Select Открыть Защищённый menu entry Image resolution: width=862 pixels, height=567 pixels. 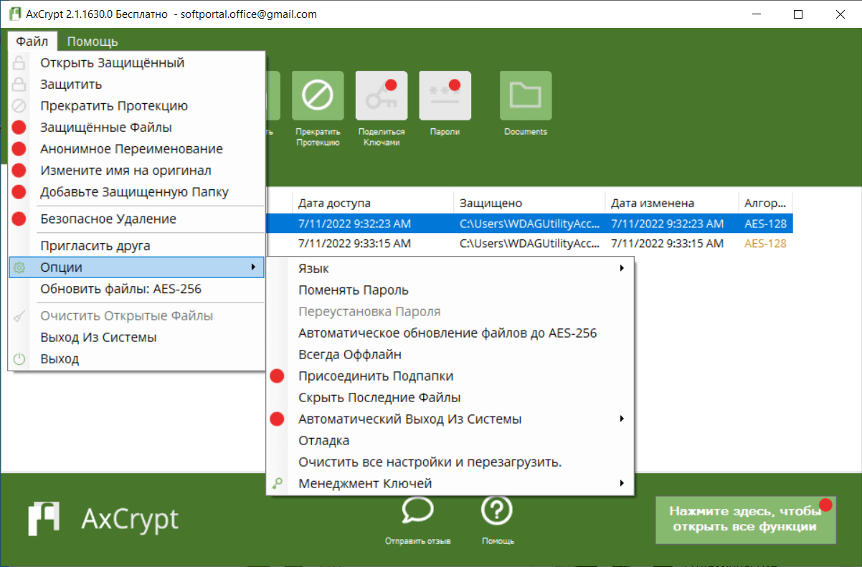point(137,63)
